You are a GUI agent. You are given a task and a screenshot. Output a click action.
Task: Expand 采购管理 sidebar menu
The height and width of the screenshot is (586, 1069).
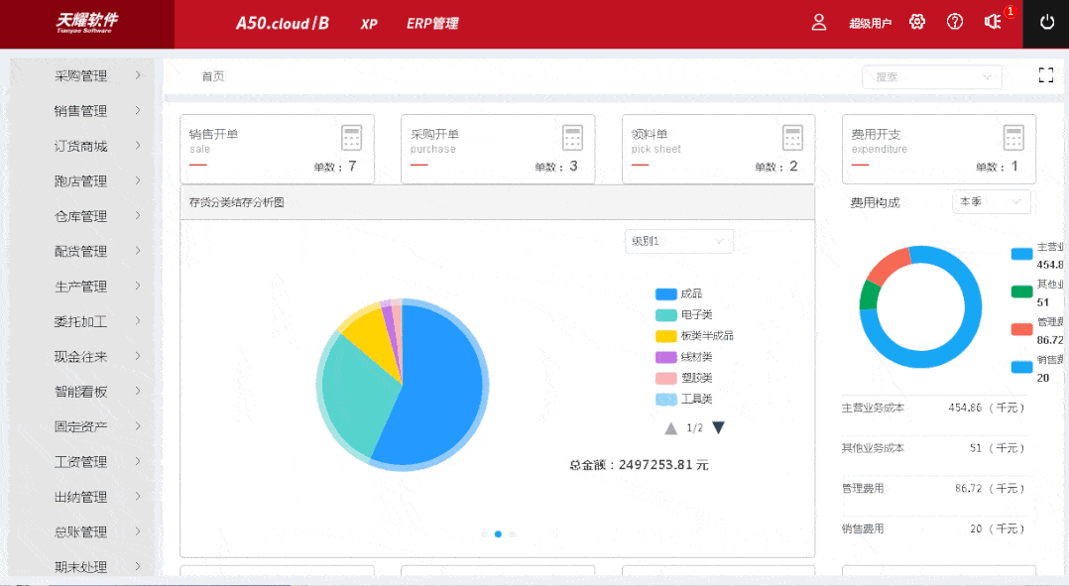(x=81, y=75)
